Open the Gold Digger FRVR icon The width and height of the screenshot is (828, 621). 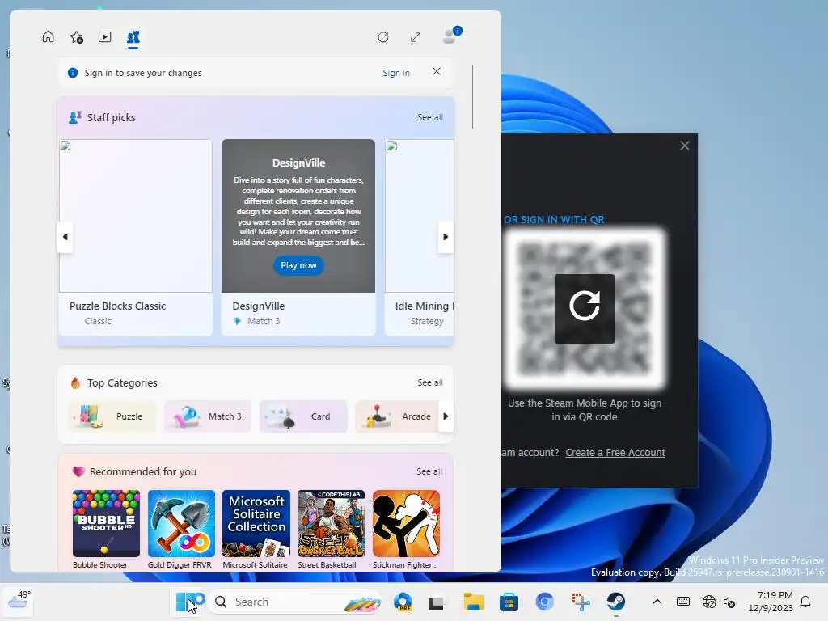tap(181, 523)
